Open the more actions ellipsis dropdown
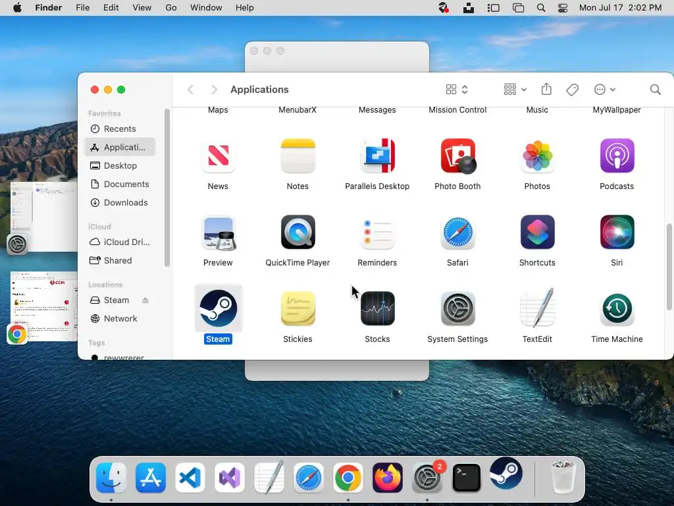674x506 pixels. click(x=605, y=90)
